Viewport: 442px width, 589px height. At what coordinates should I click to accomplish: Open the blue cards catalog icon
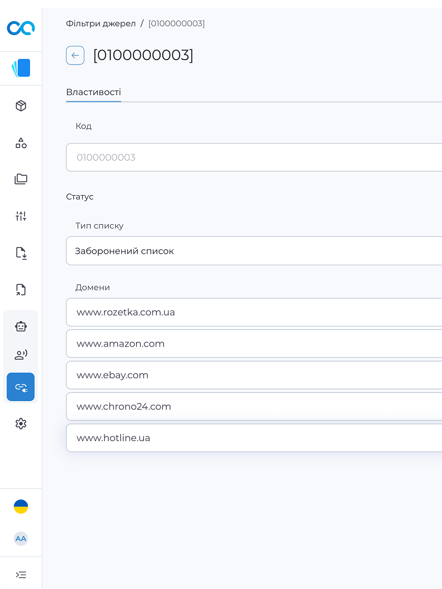tap(21, 68)
